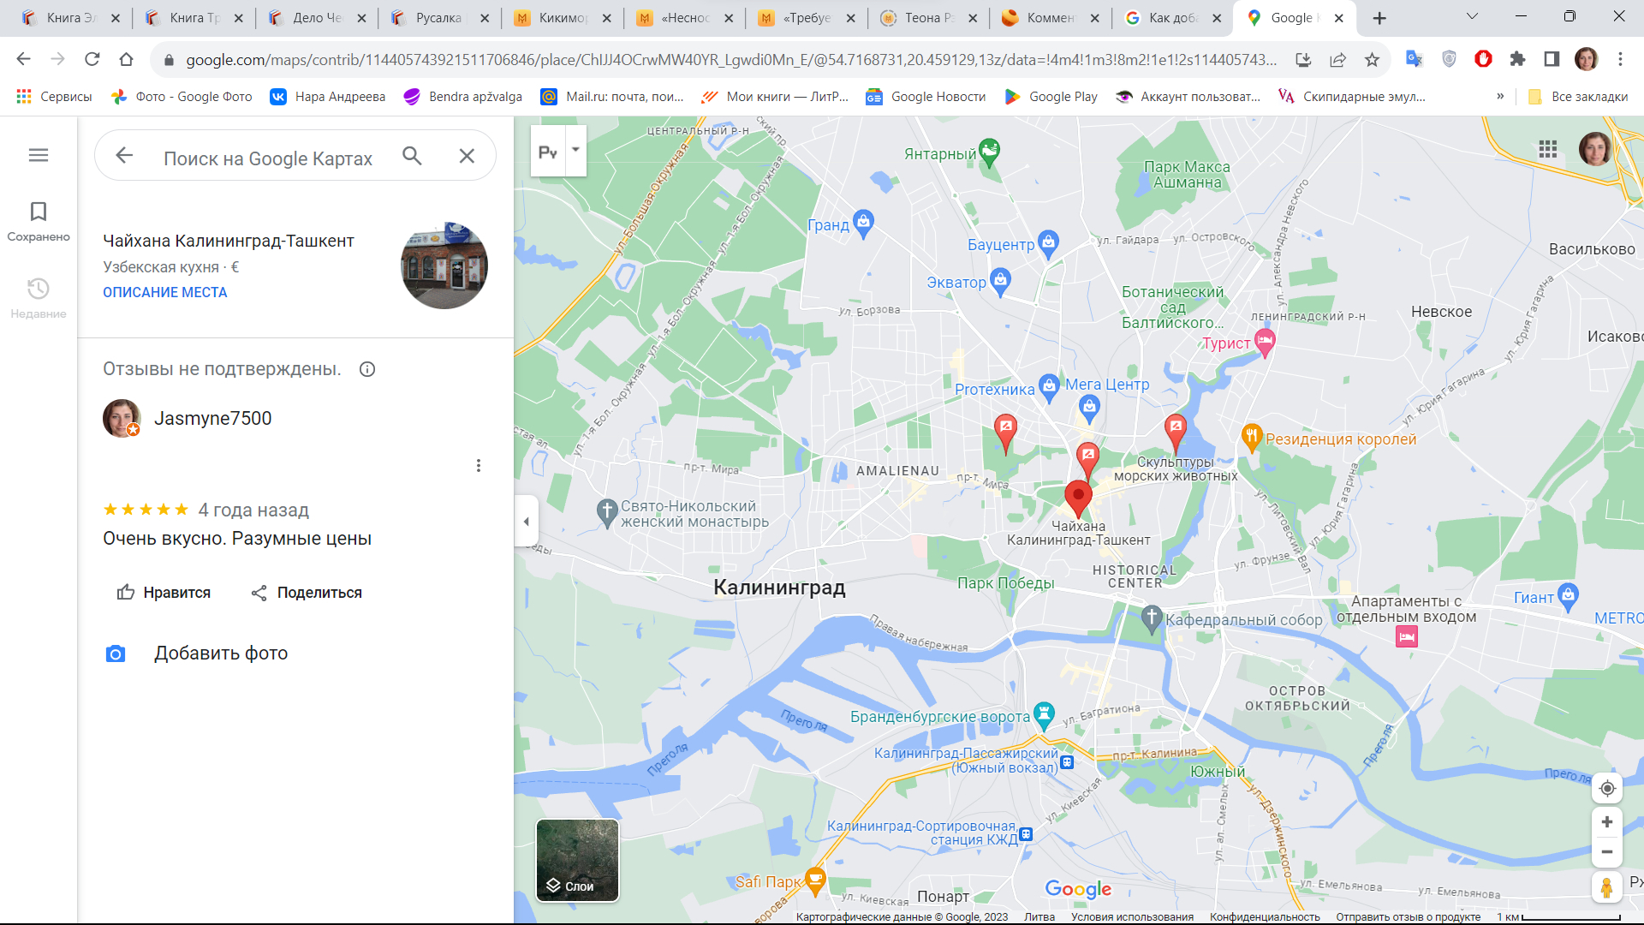This screenshot has height=925, width=1644.
Task: Click the Турист hotel marker
Action: pos(1265,343)
